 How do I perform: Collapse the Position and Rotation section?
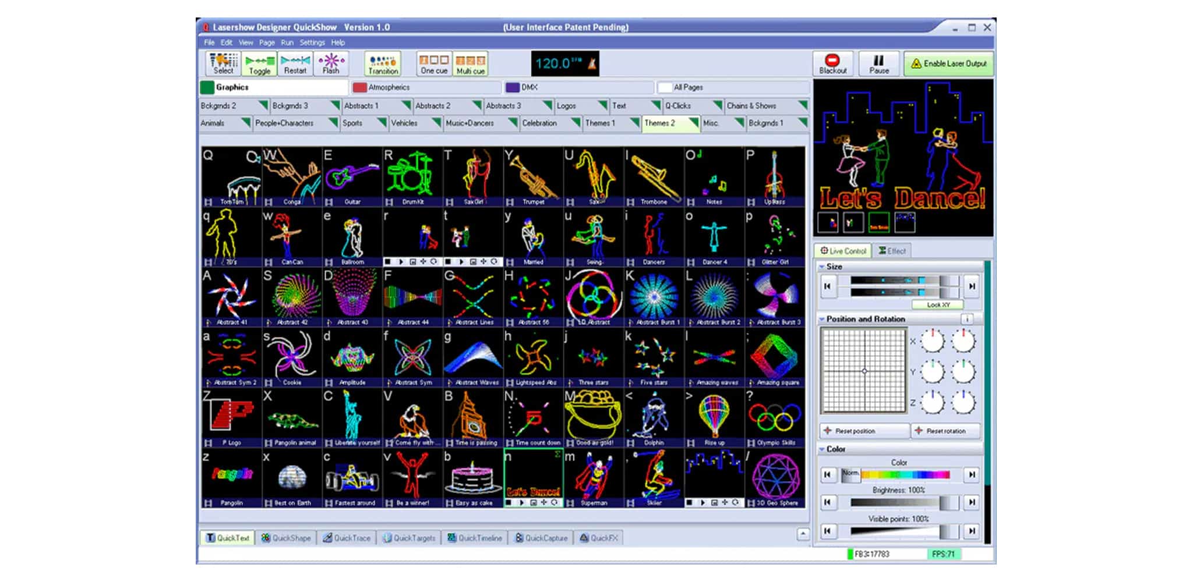tap(822, 320)
